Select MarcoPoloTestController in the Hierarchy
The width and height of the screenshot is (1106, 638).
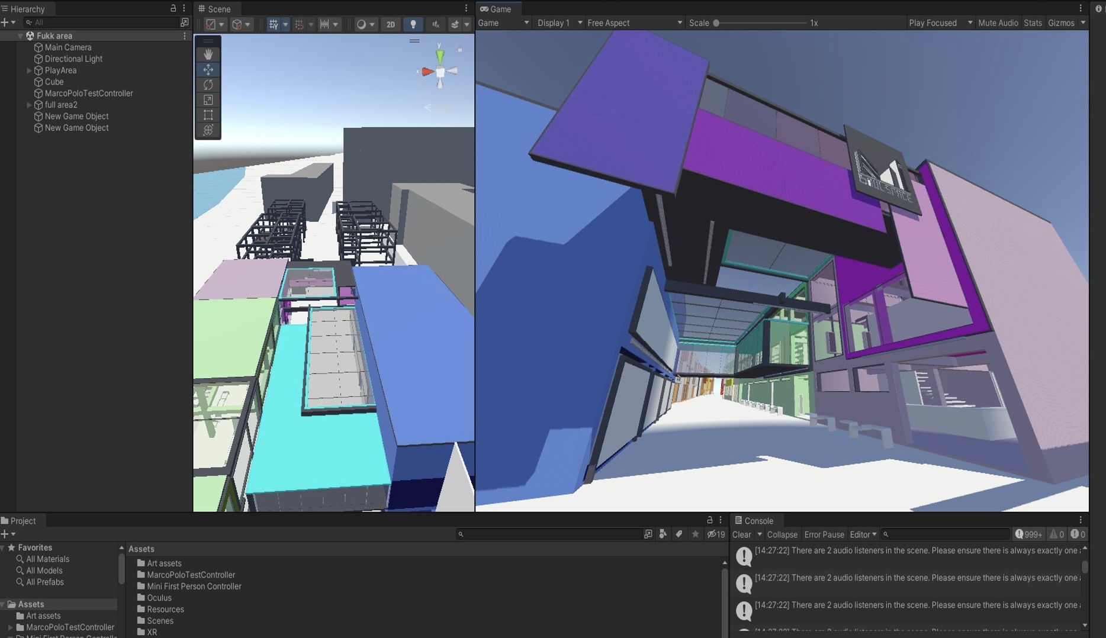[x=89, y=94]
